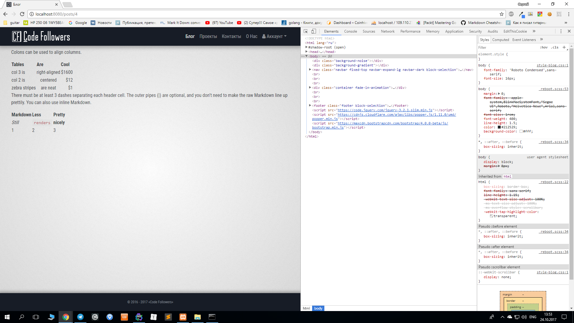574x323 pixels.
Task: Click the browser back arrow
Action: [5, 14]
